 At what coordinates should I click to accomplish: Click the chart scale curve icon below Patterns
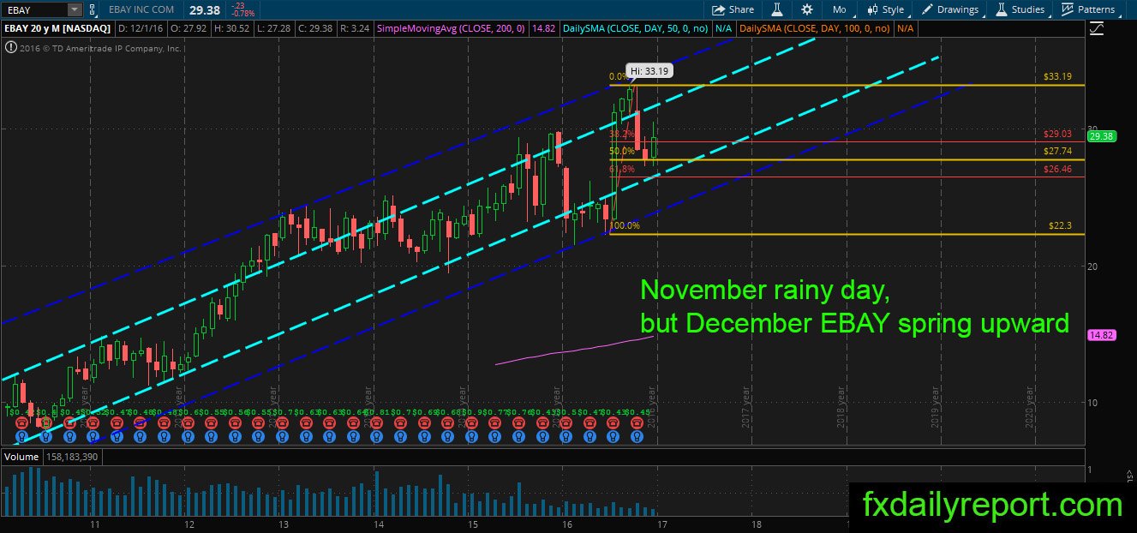[1097, 28]
